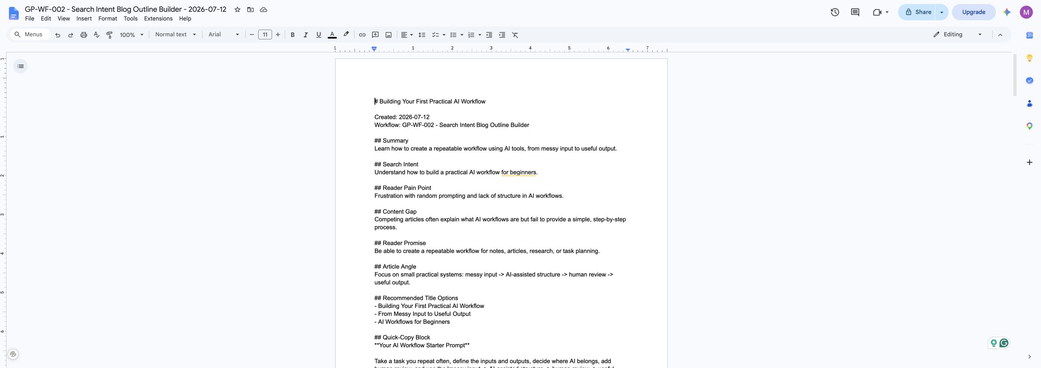Open the text color picker
This screenshot has width=1041, height=368.
pyautogui.click(x=332, y=35)
